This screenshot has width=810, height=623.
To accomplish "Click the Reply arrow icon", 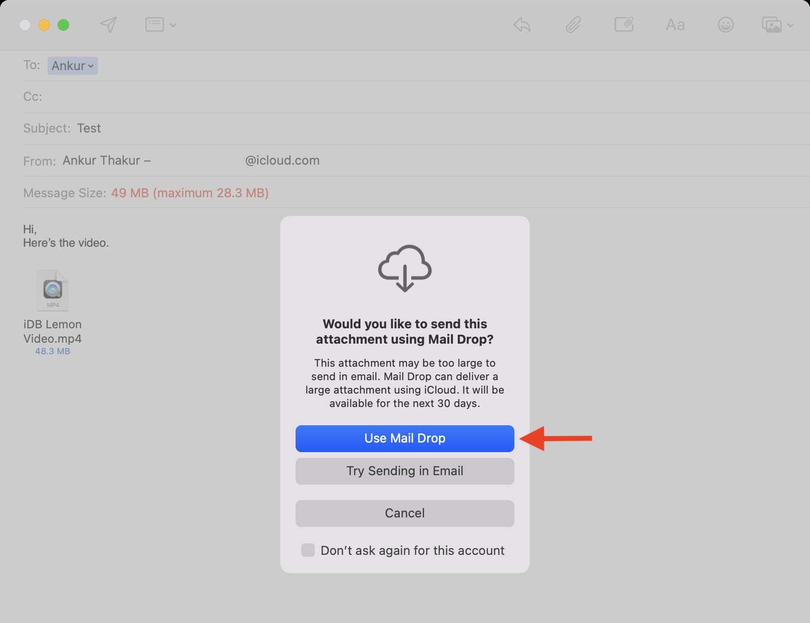I will (x=522, y=24).
